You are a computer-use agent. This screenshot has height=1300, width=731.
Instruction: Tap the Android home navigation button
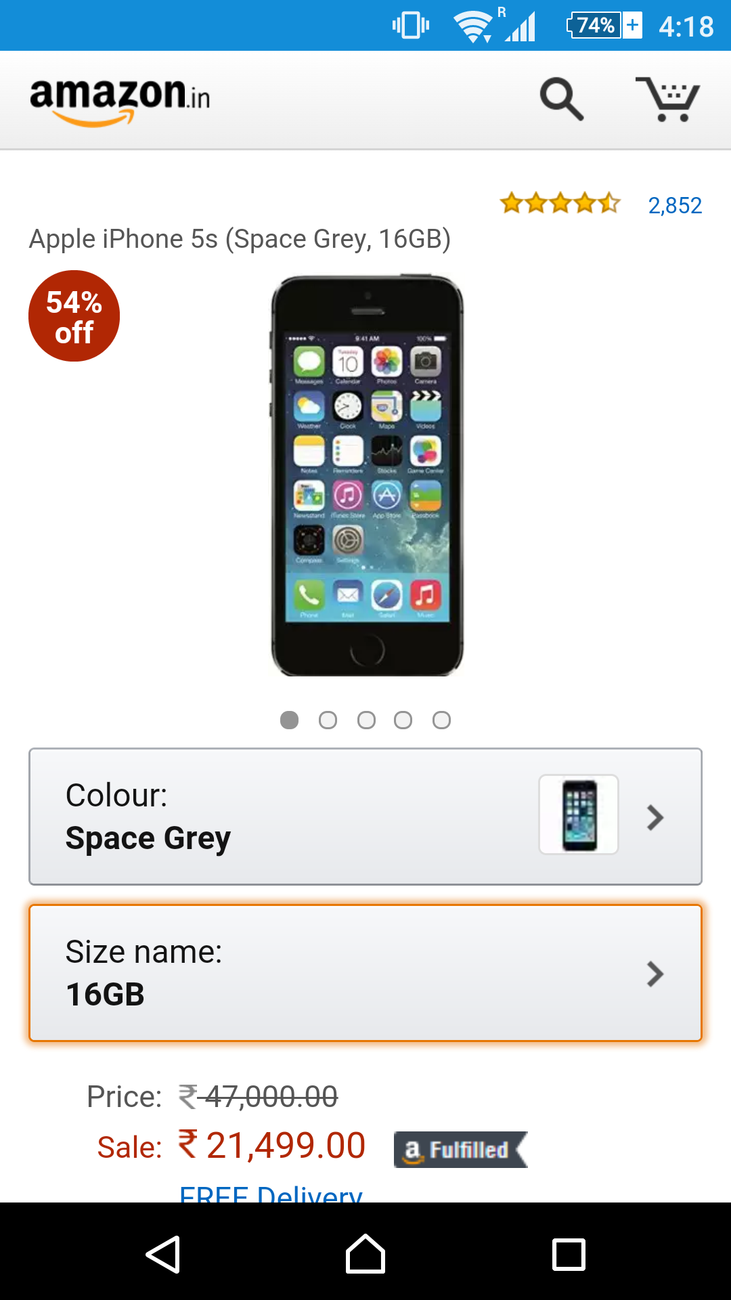click(x=365, y=1254)
